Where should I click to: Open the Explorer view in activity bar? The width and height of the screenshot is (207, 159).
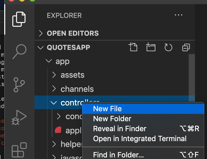tap(19, 19)
